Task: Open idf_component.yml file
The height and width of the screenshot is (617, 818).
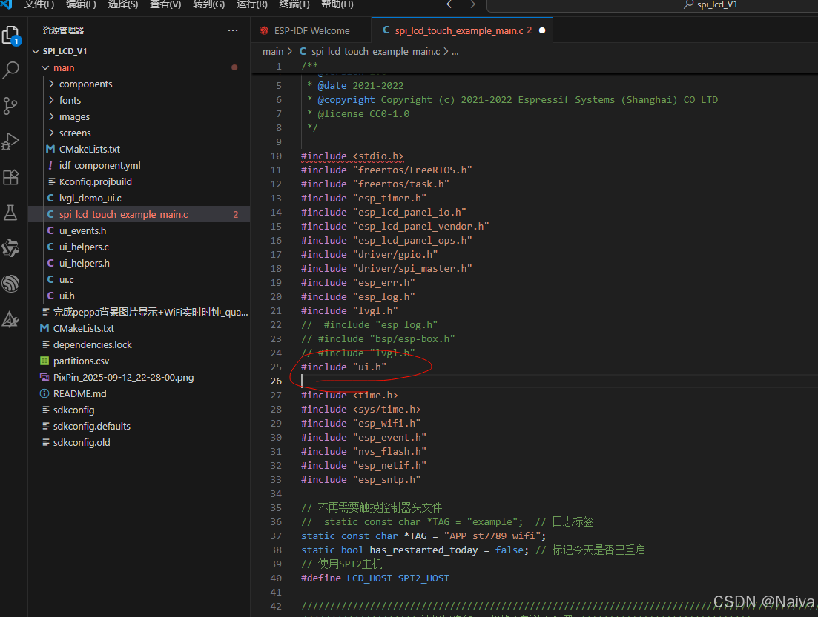Action: click(x=99, y=165)
